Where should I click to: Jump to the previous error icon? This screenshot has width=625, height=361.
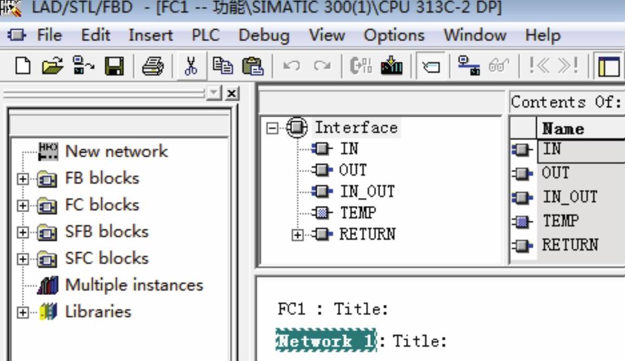tap(539, 65)
